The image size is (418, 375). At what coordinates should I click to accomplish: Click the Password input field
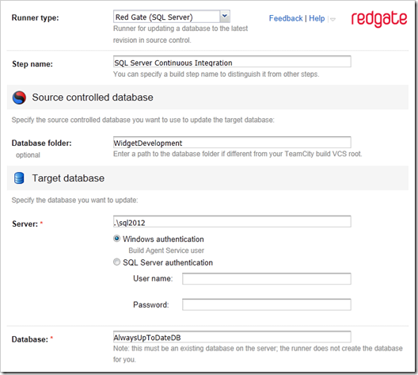pos(267,304)
